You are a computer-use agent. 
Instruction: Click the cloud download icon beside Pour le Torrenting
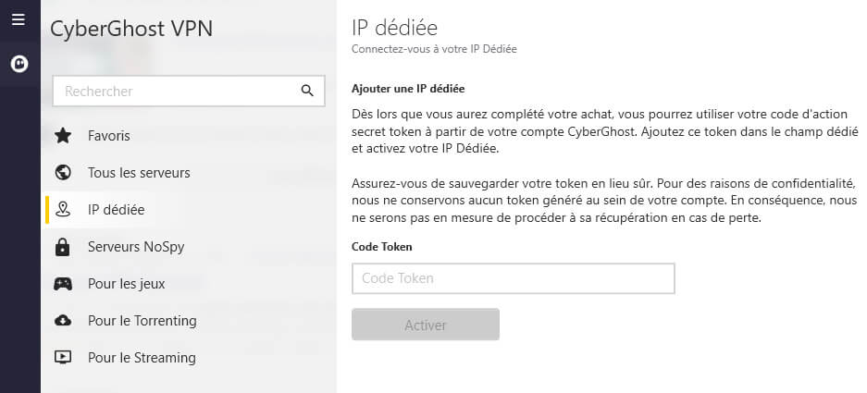point(63,321)
